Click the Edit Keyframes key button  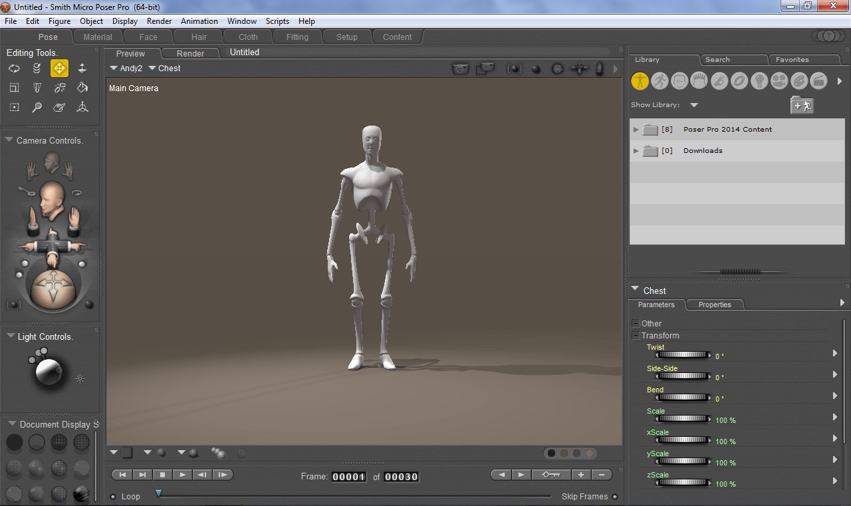point(552,475)
